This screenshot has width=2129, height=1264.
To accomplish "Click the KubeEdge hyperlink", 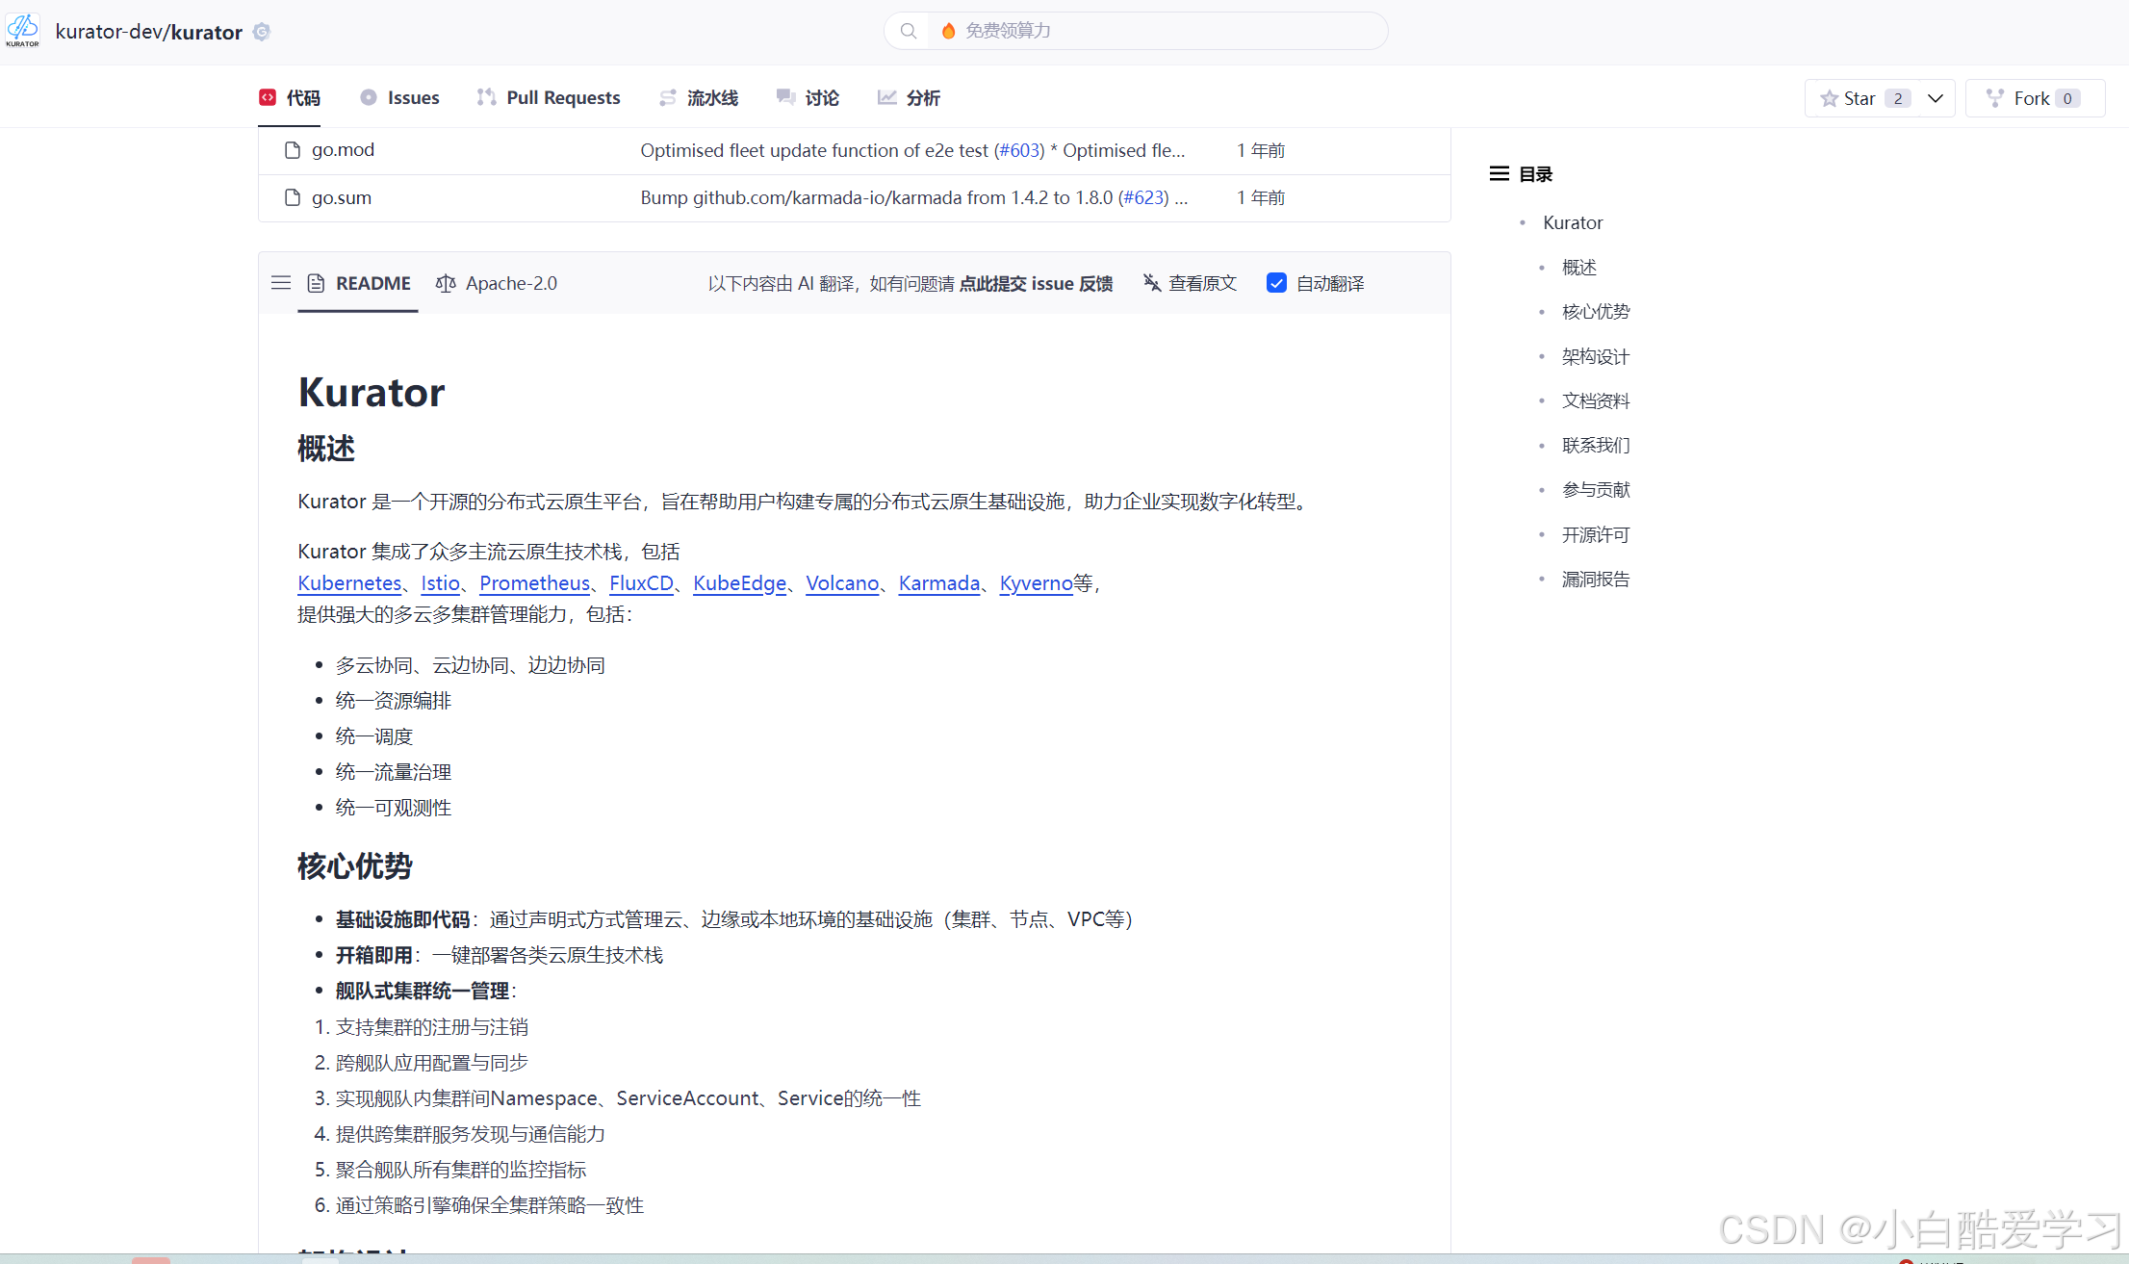I will tap(739, 583).
